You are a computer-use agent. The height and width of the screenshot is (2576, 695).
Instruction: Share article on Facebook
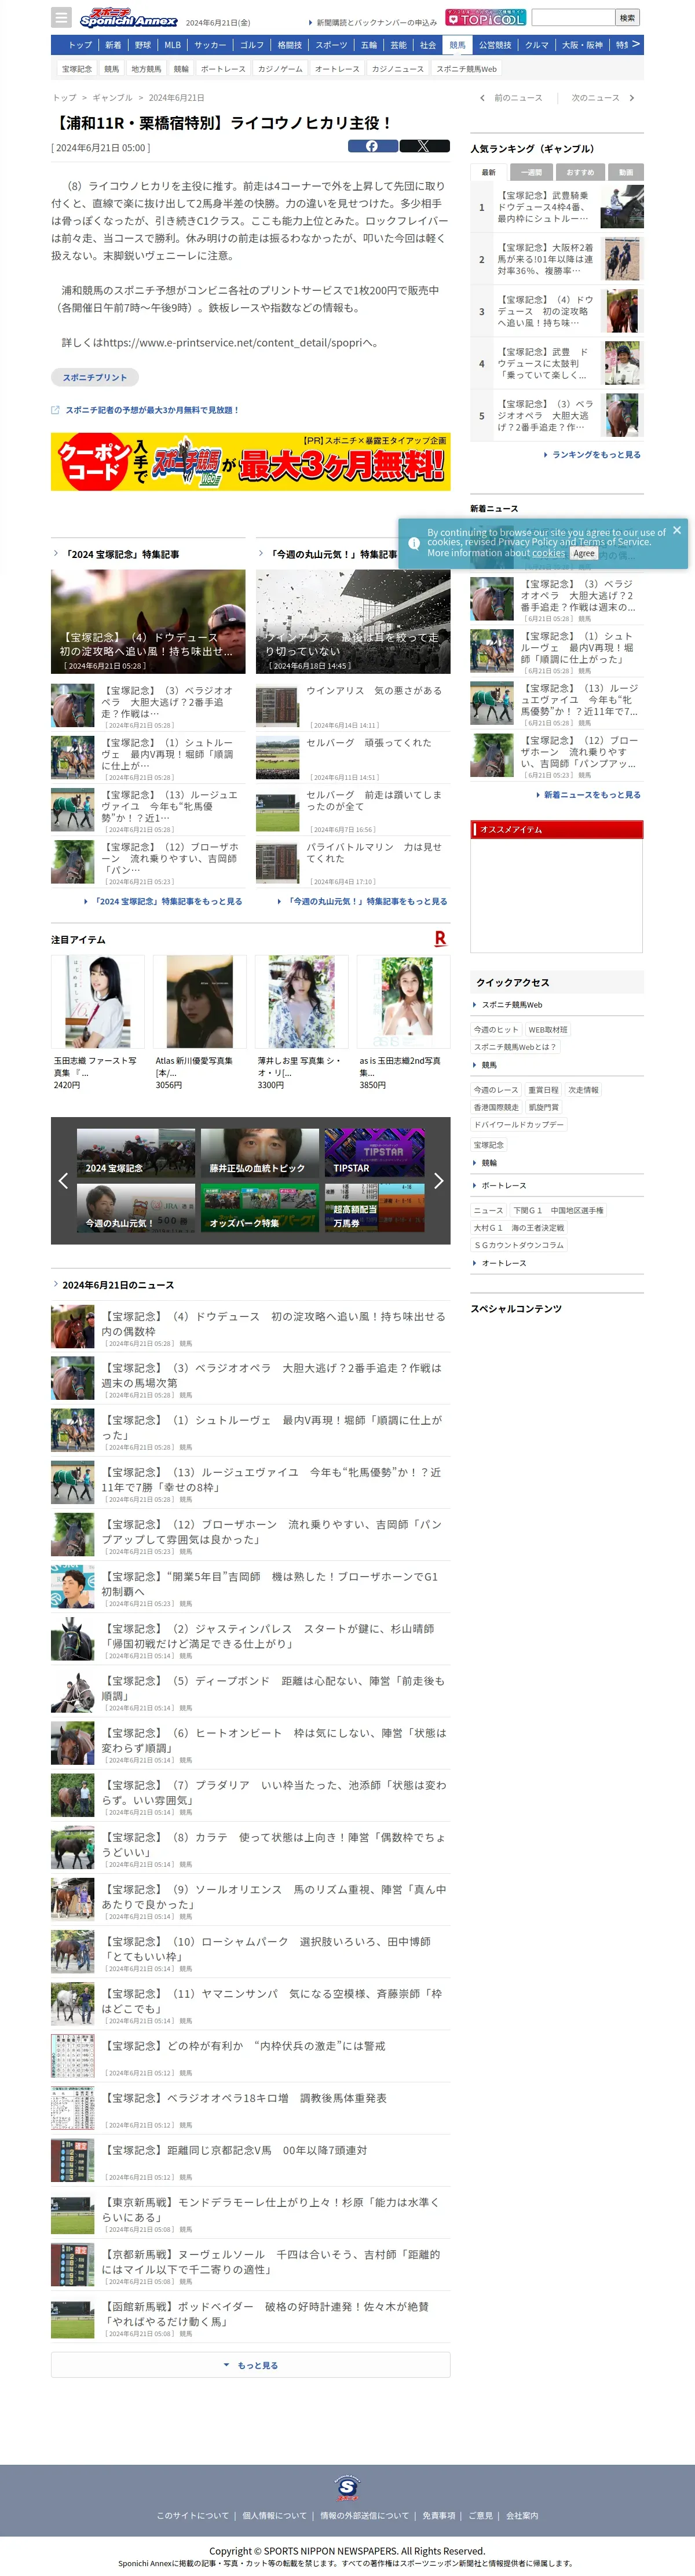pyautogui.click(x=372, y=146)
